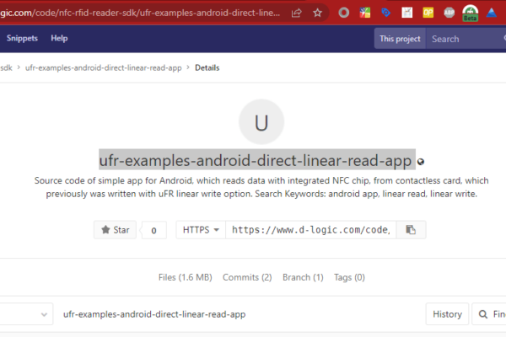The width and height of the screenshot is (506, 337).
Task: Open Files (1.6 MB) link
Action: click(186, 277)
